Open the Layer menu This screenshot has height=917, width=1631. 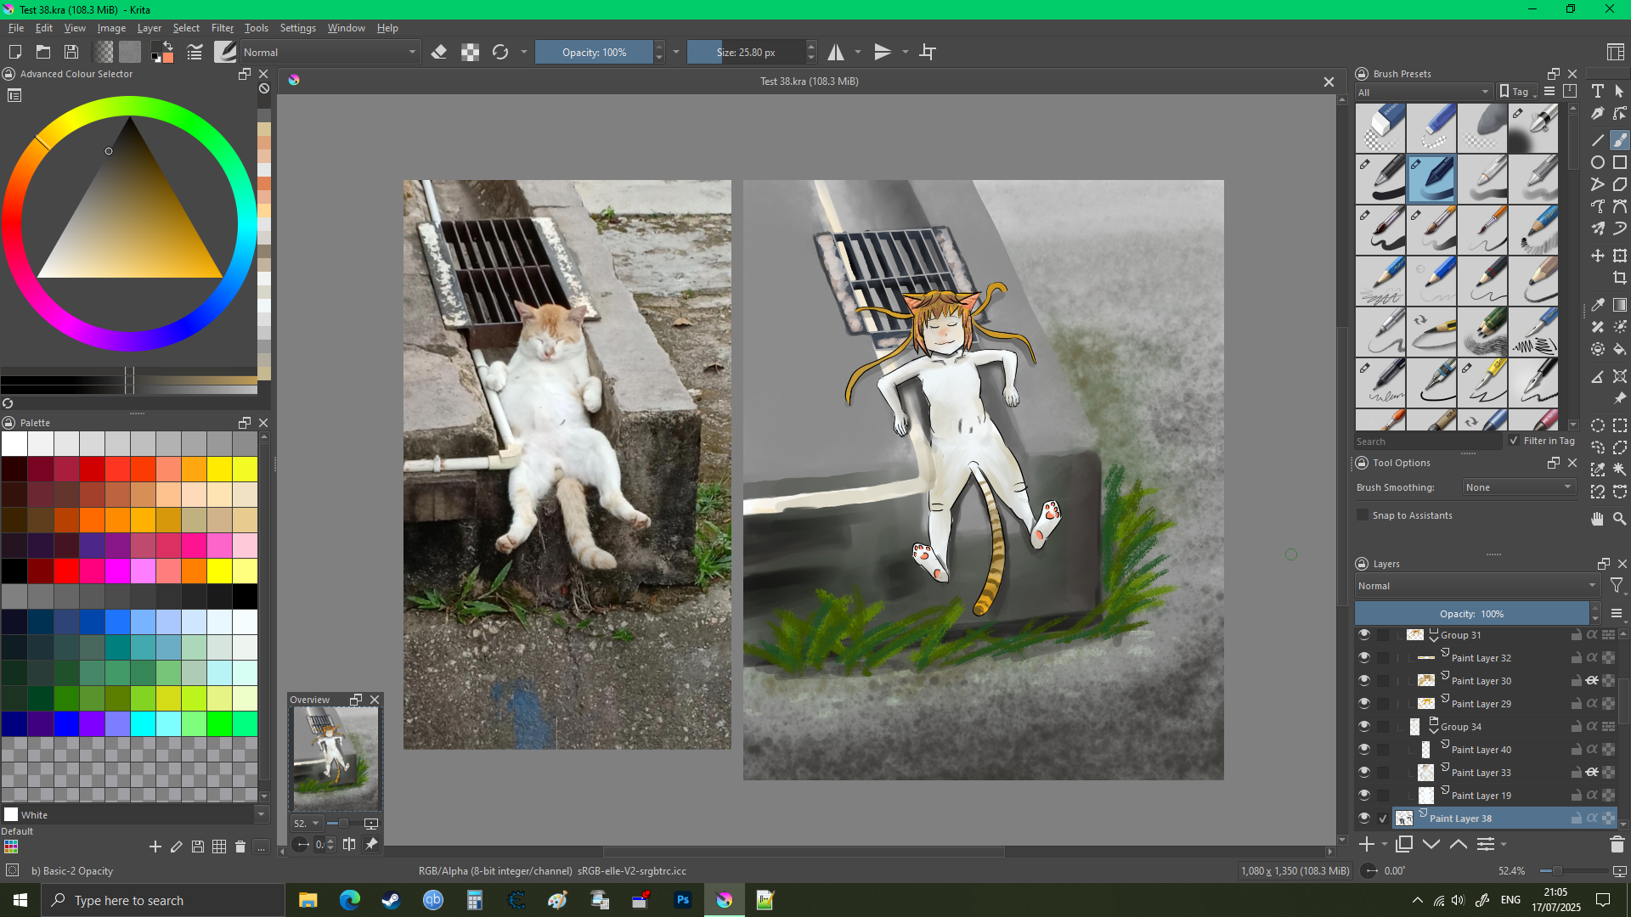click(x=149, y=28)
